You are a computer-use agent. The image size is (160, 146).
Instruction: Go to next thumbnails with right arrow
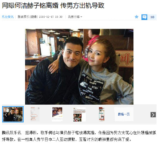tap(153, 115)
